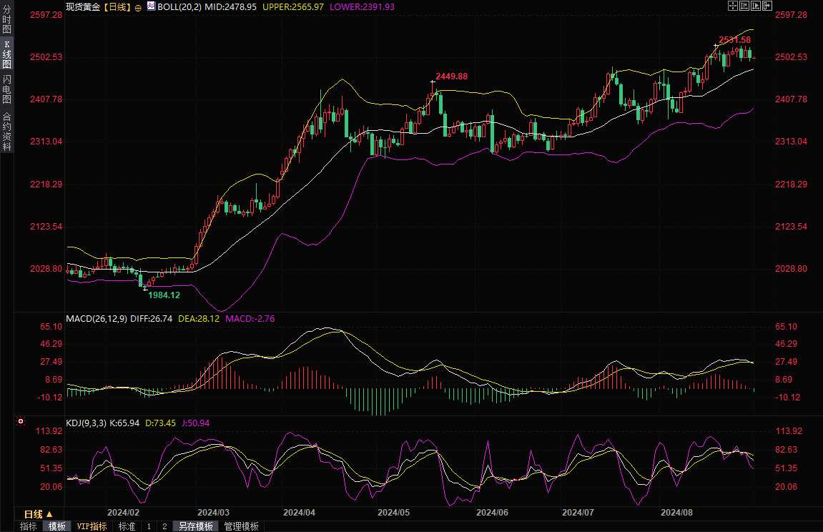Select K线图 view in sidebar
The image size is (823, 532).
(x=6, y=54)
